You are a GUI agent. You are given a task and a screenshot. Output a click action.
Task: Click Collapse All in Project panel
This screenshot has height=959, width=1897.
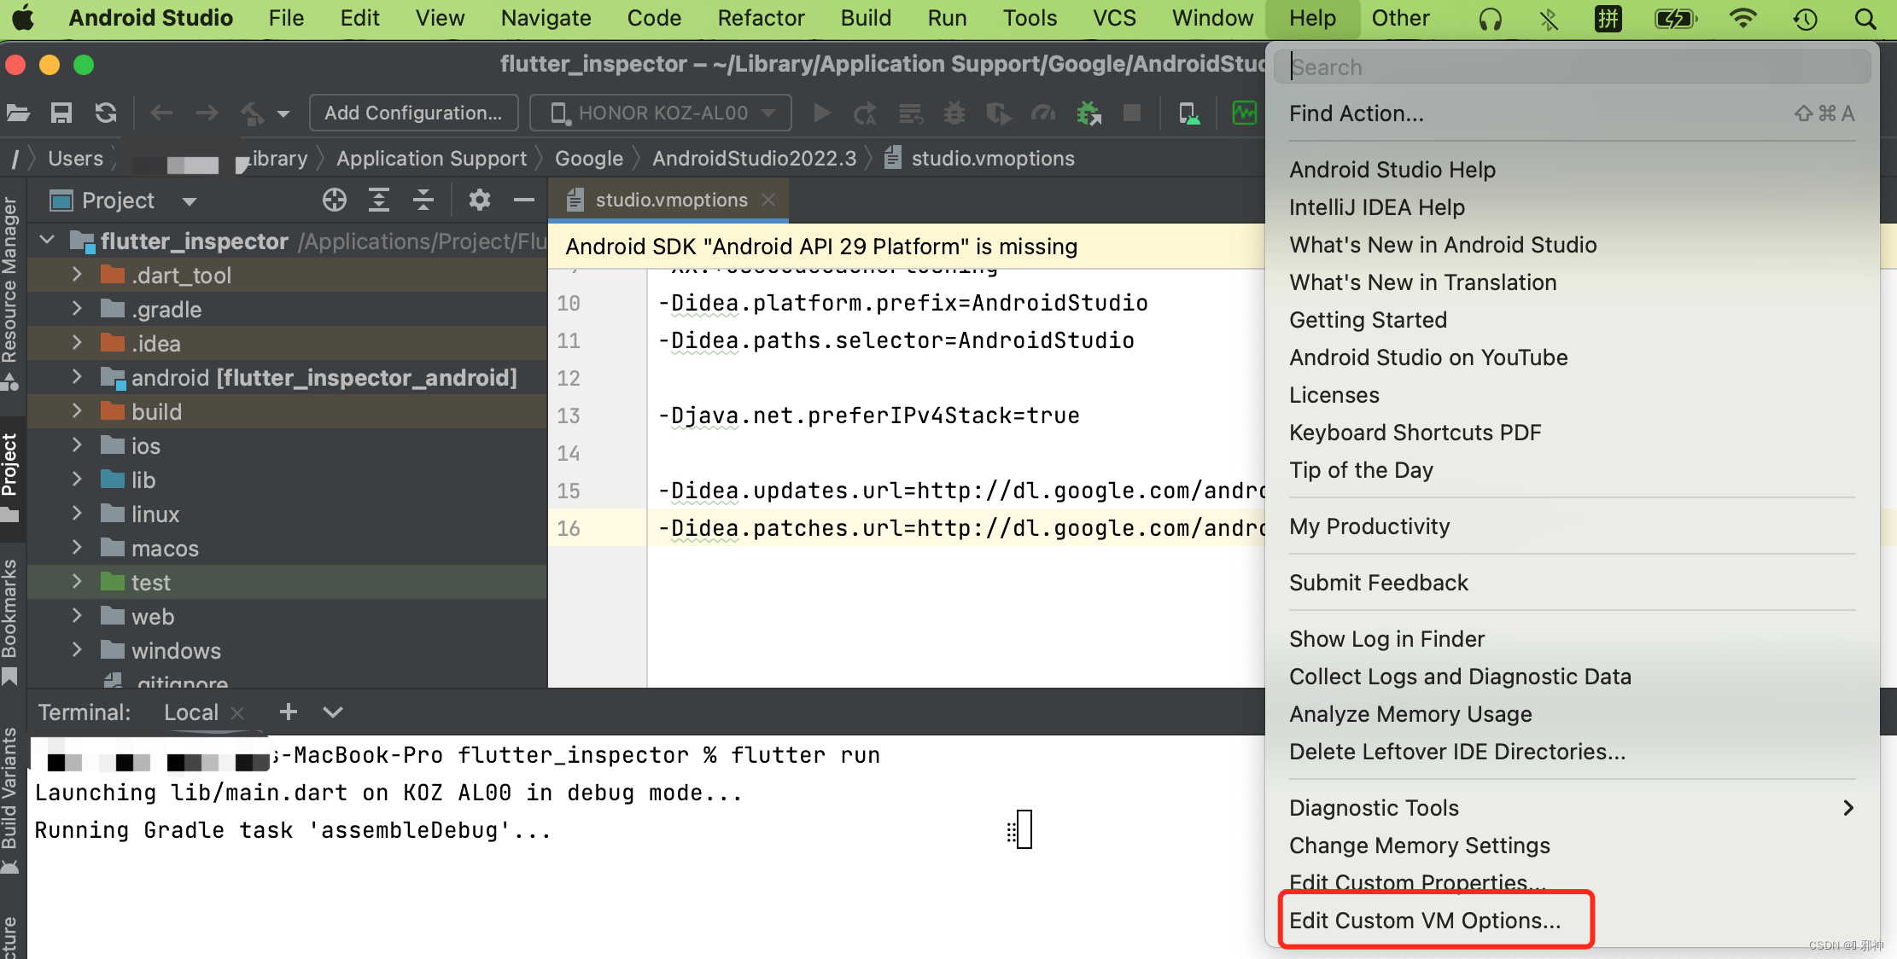click(423, 201)
